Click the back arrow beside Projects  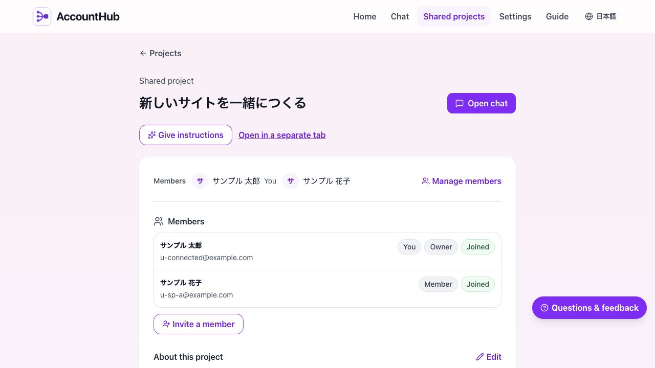[143, 53]
